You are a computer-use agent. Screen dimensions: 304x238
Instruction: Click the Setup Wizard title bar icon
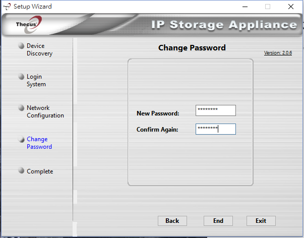pyautogui.click(x=7, y=7)
